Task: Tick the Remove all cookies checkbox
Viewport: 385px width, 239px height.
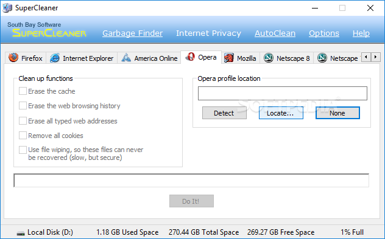Action: click(23, 135)
